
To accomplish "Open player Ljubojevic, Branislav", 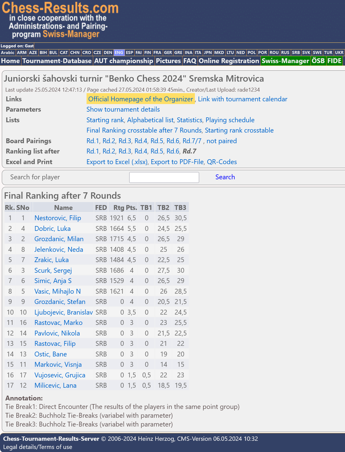I will [64, 312].
